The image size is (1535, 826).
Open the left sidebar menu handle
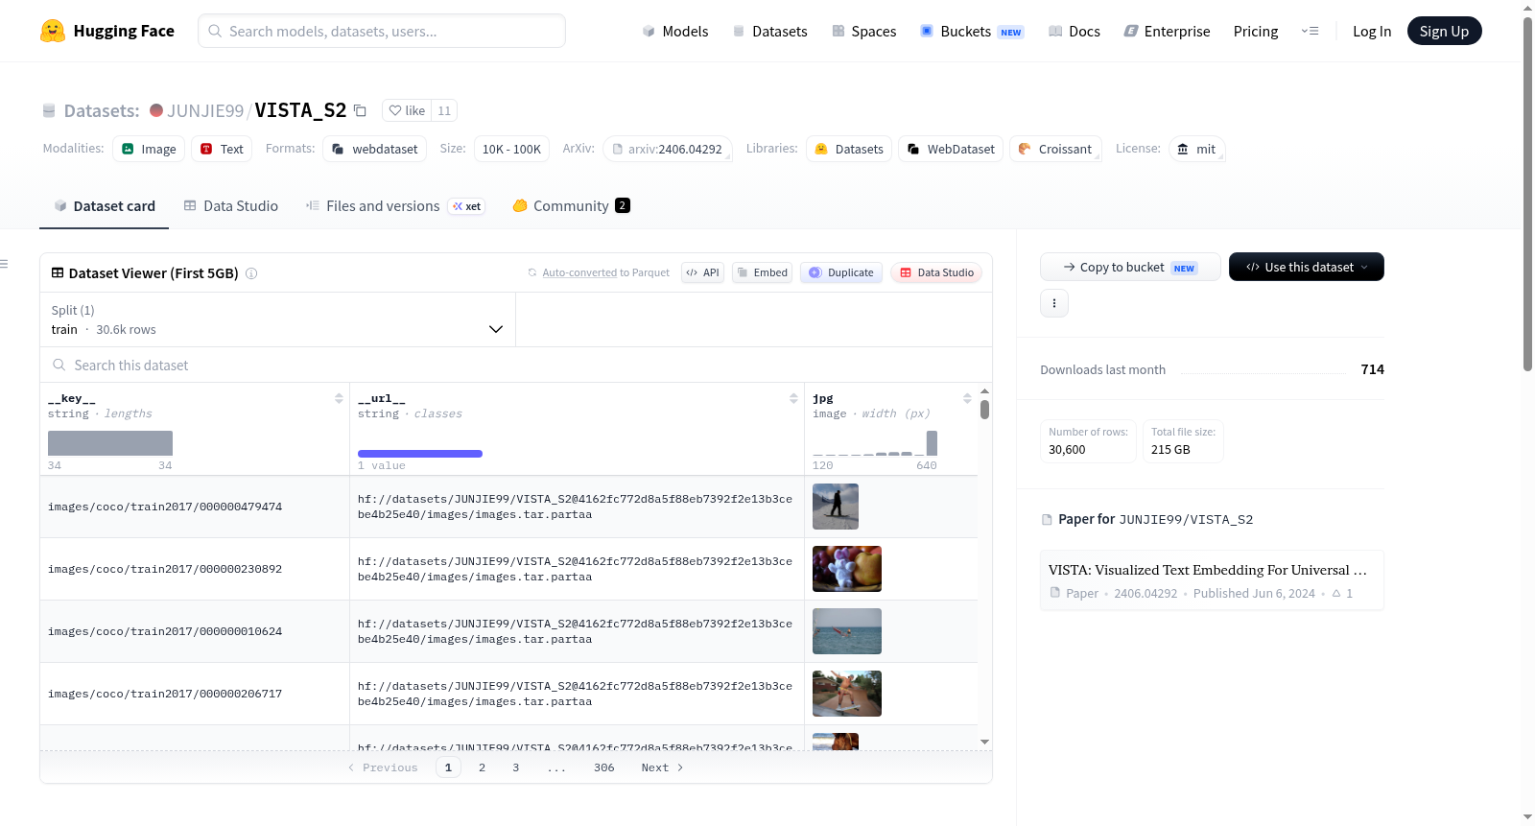tap(4, 264)
